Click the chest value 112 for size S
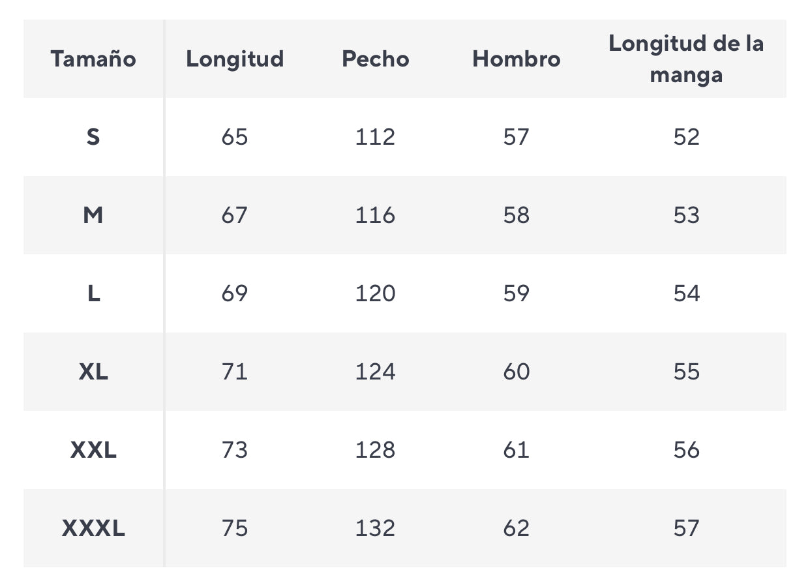 (x=376, y=137)
